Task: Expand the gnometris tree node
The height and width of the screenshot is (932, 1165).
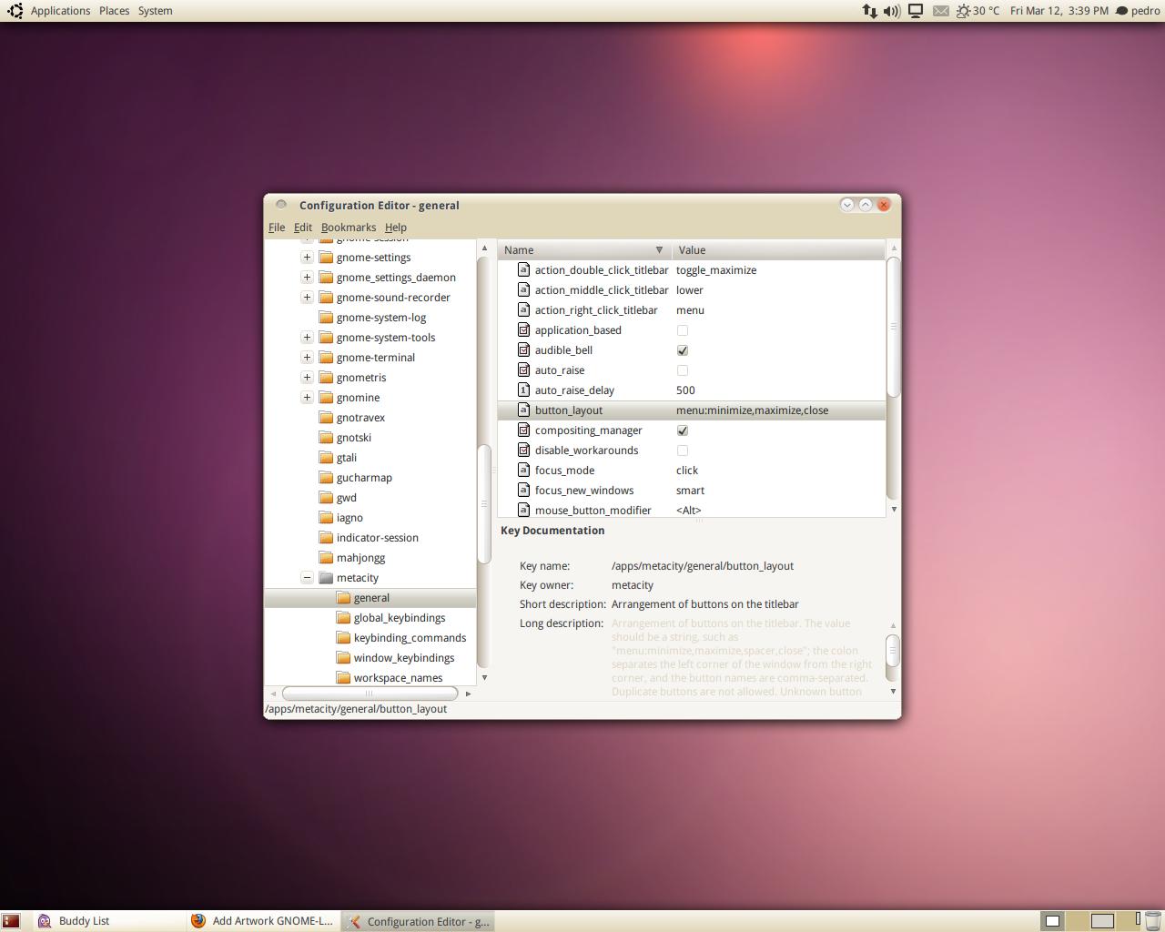Action: click(307, 378)
